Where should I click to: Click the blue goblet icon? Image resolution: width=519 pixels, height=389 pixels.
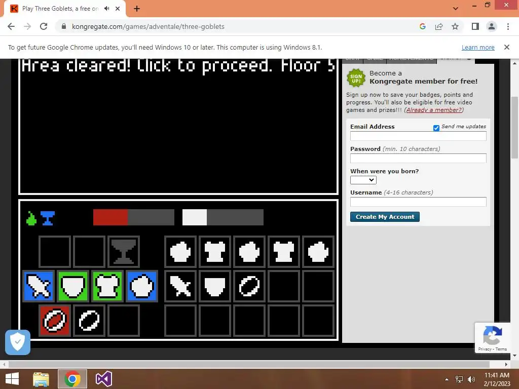48,218
